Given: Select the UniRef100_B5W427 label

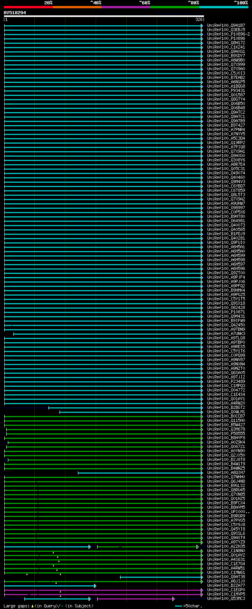Looking at the screenshot, I should pos(226,425).
